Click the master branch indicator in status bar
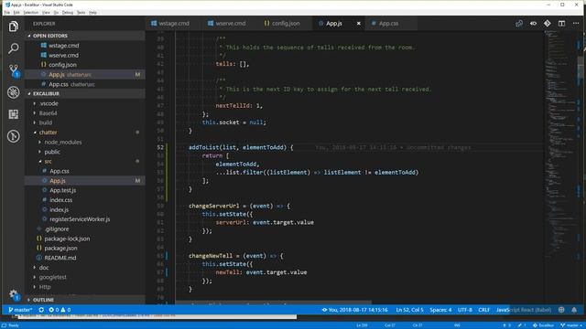The width and height of the screenshot is (586, 329). click(x=20, y=310)
